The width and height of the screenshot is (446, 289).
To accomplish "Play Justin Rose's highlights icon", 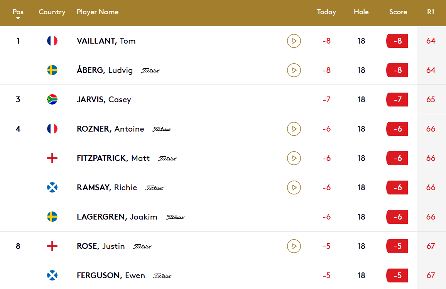I will point(294,246).
